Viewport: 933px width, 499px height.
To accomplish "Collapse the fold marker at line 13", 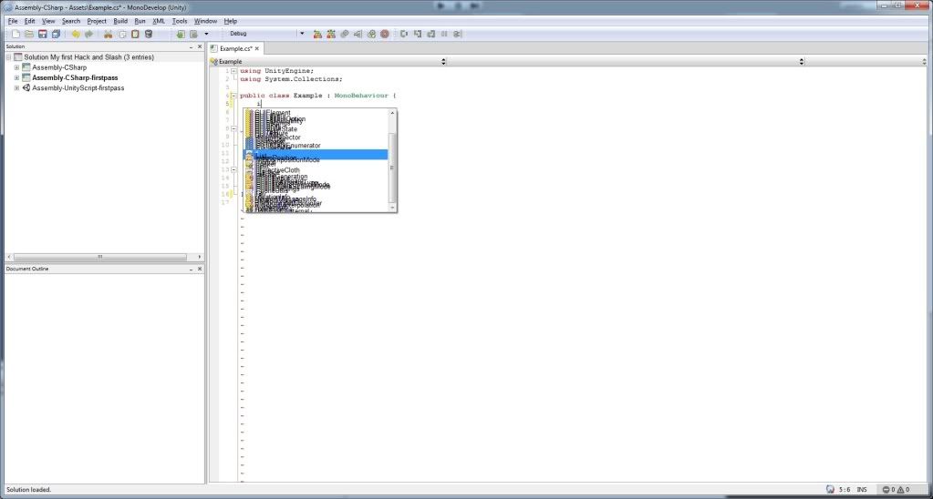I will pyautogui.click(x=233, y=169).
